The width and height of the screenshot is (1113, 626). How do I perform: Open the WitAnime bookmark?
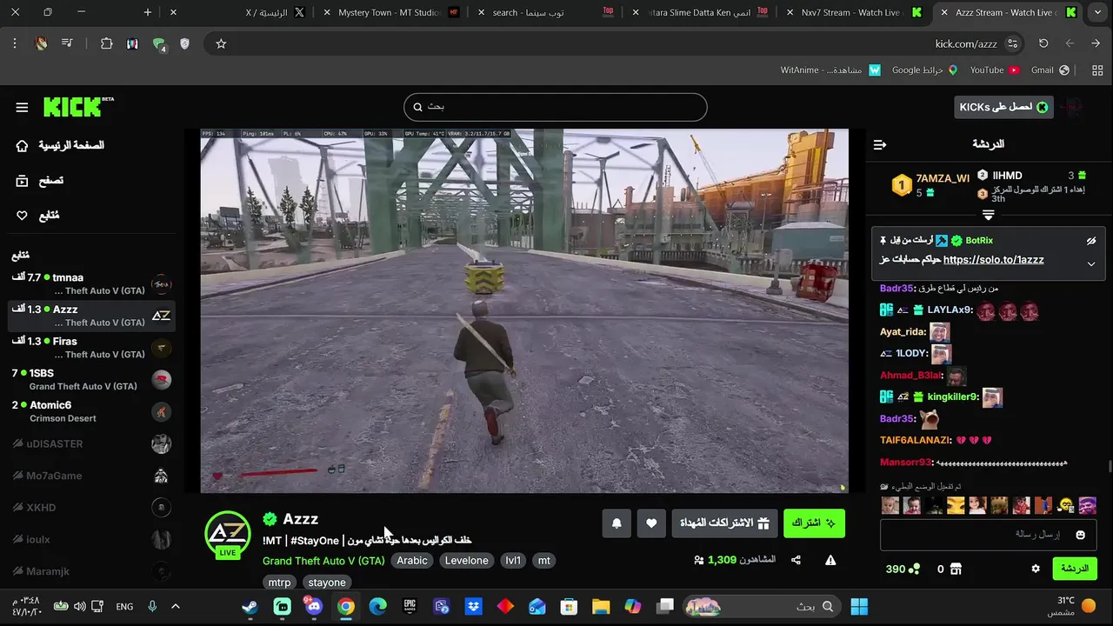pyautogui.click(x=830, y=70)
